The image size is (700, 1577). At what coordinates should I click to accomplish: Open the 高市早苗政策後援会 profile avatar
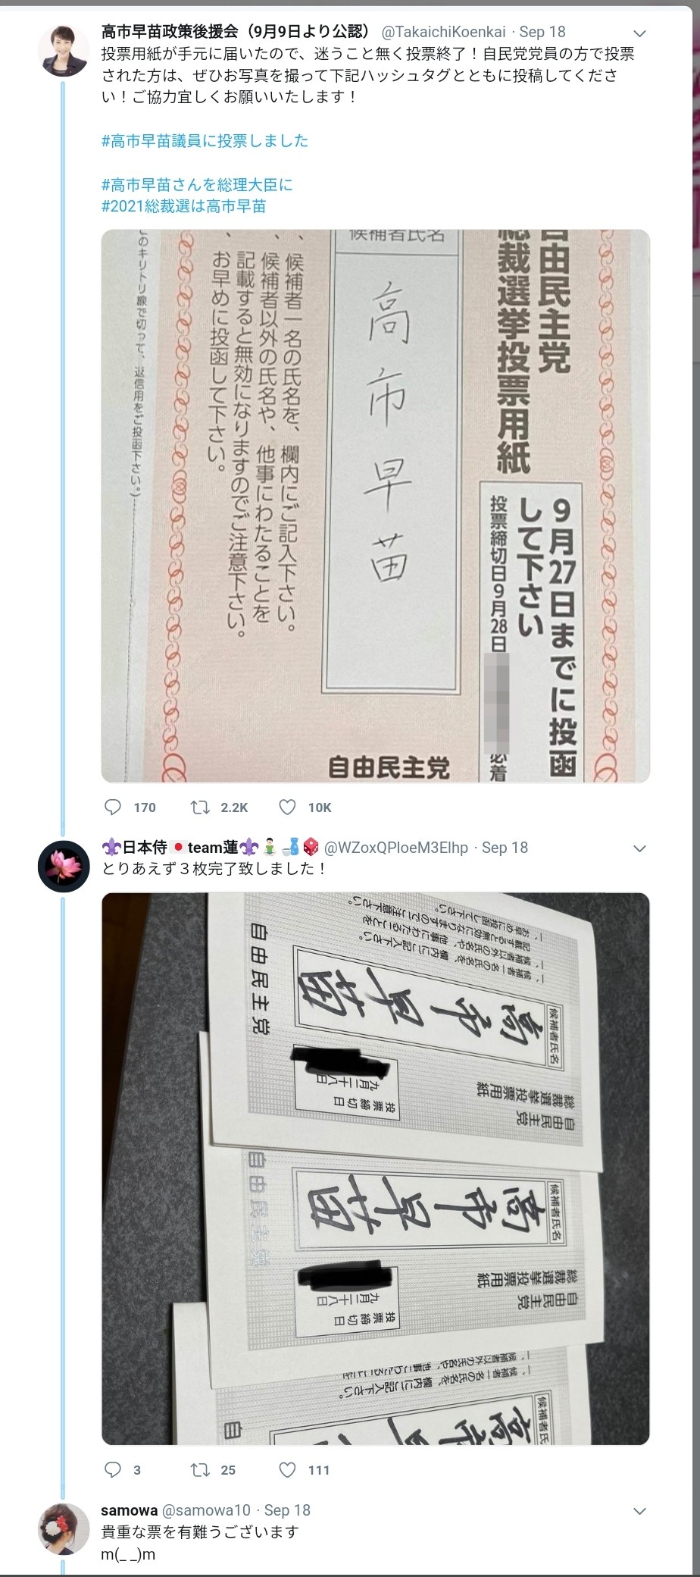coord(64,51)
